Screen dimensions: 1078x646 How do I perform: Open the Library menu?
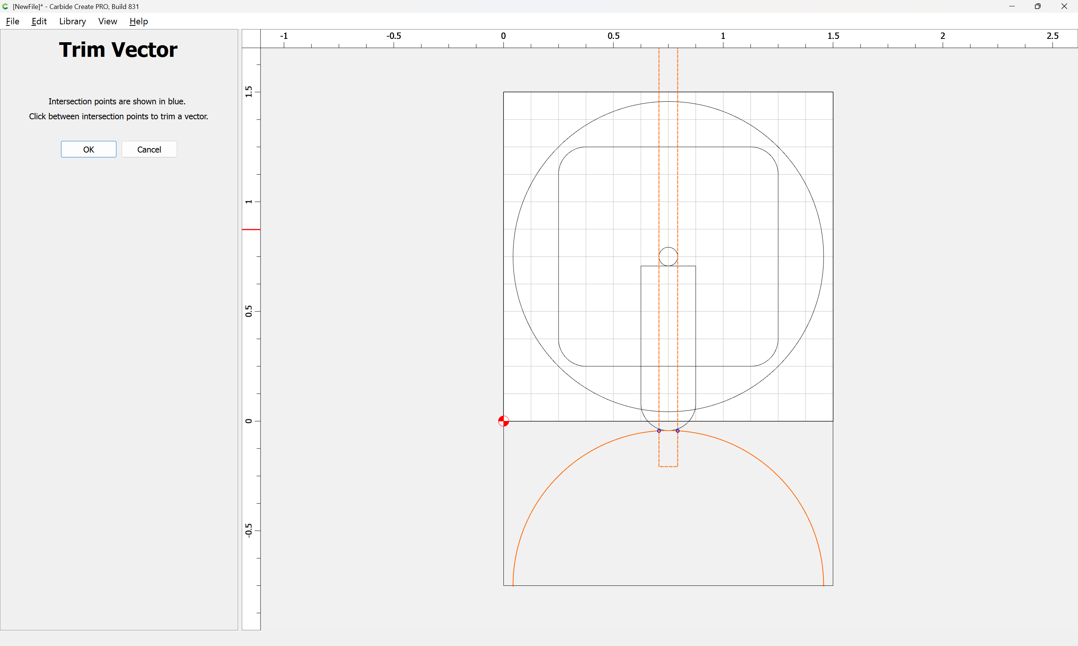point(72,21)
